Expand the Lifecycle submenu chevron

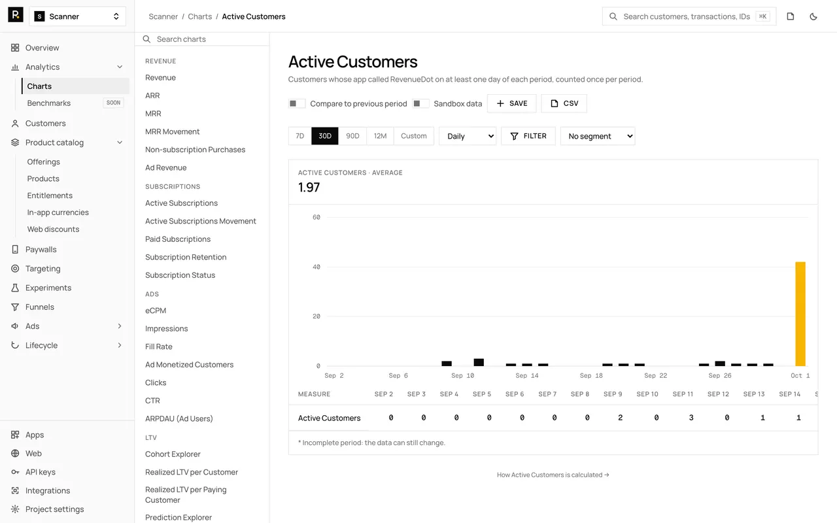coord(120,345)
